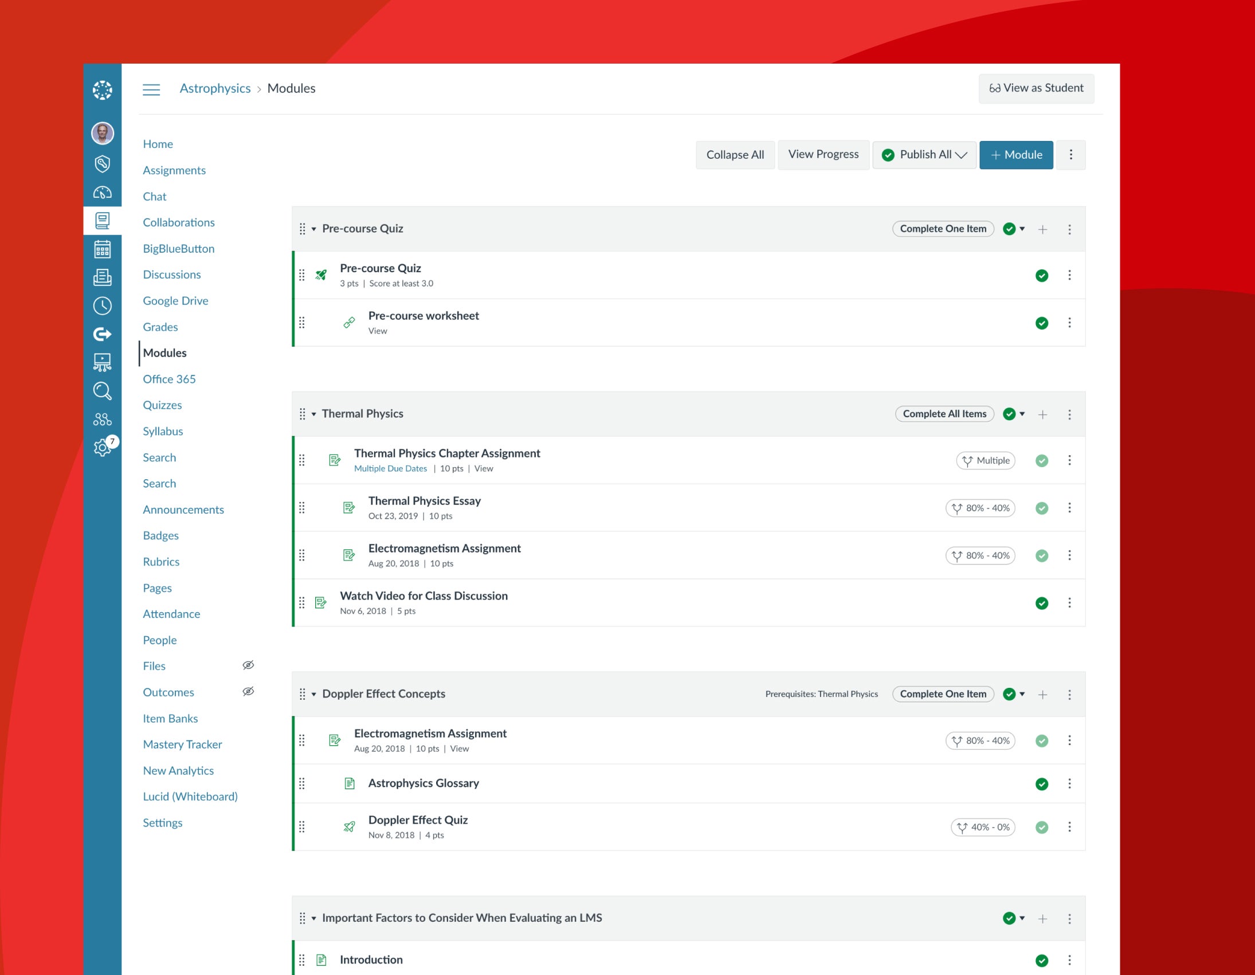Image resolution: width=1255 pixels, height=975 pixels.
Task: Click View Progress button
Action: click(x=823, y=154)
